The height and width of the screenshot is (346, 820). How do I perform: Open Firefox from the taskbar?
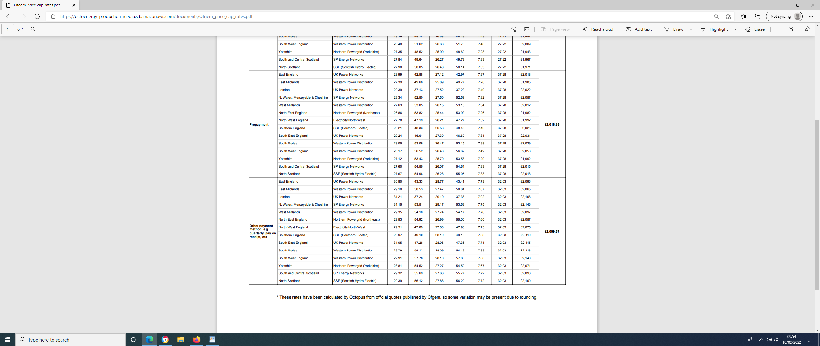click(x=196, y=340)
